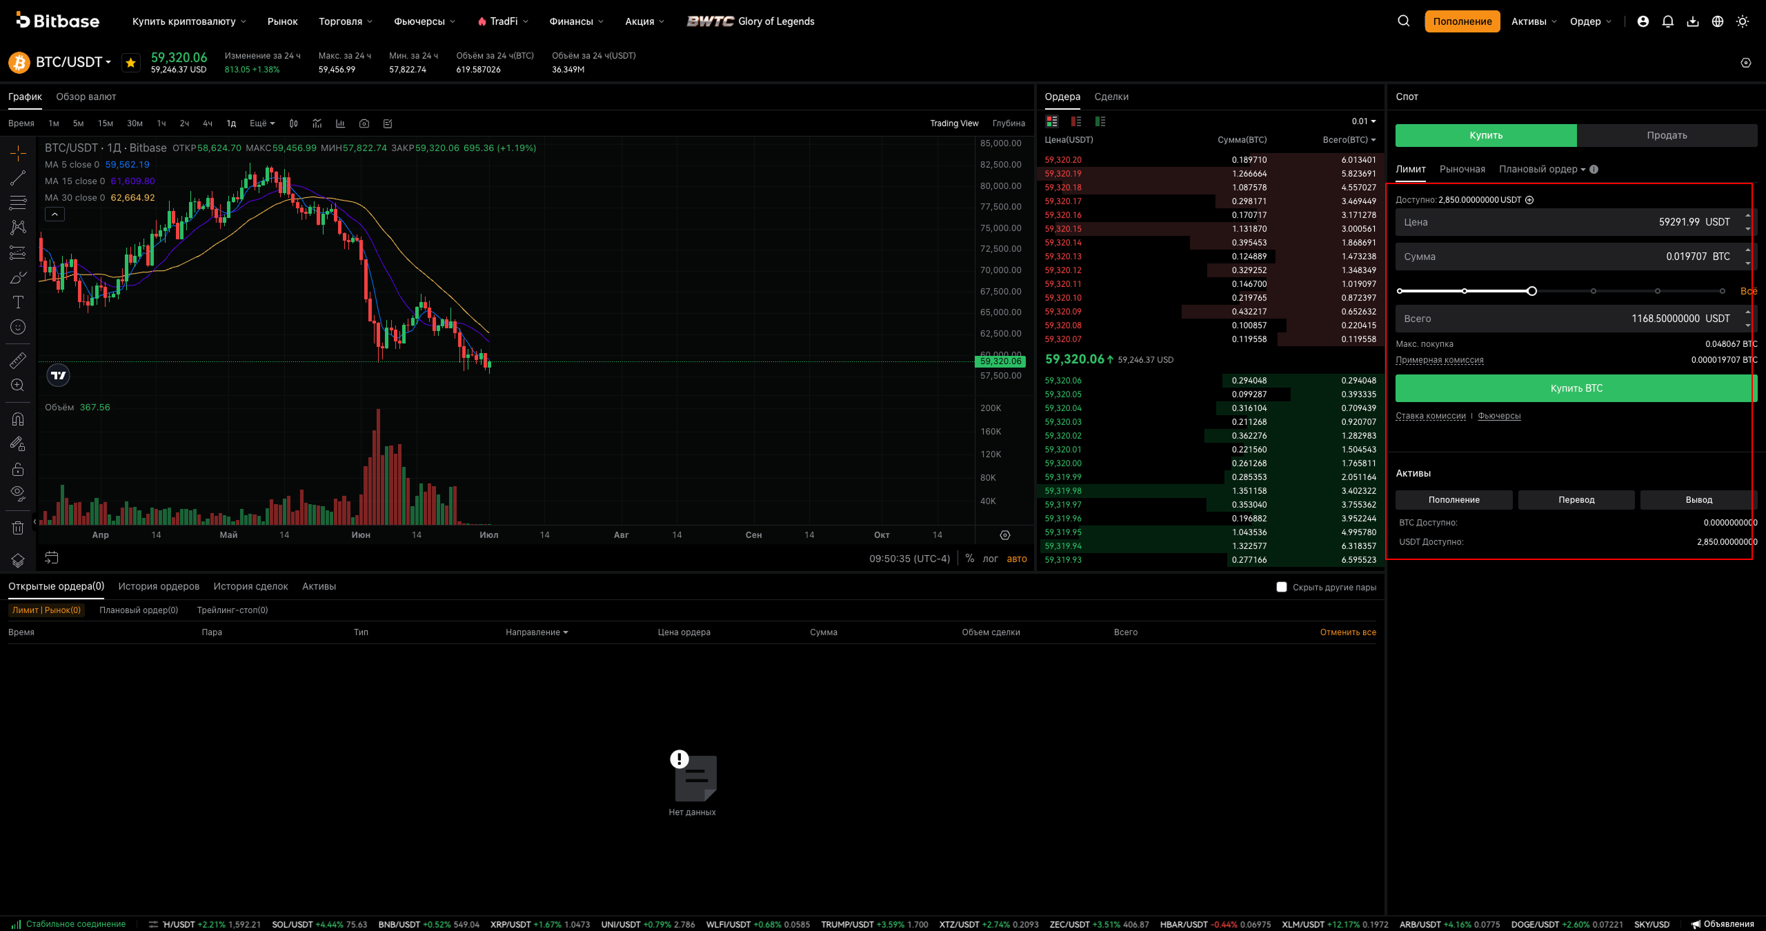Open the 0.01 price grouping dropdown

tap(1364, 121)
